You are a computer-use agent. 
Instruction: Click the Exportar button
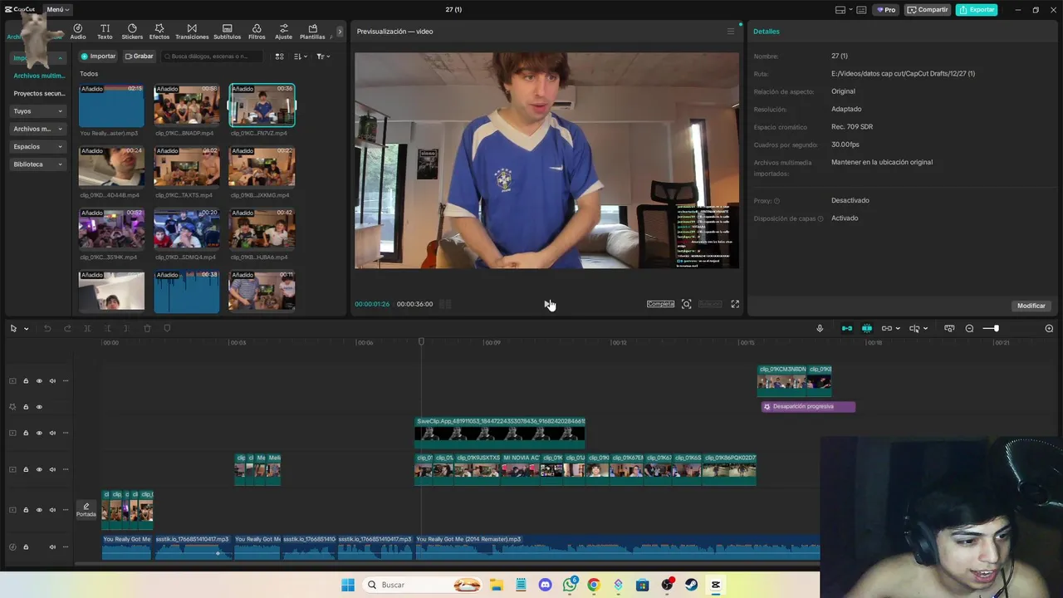977,10
